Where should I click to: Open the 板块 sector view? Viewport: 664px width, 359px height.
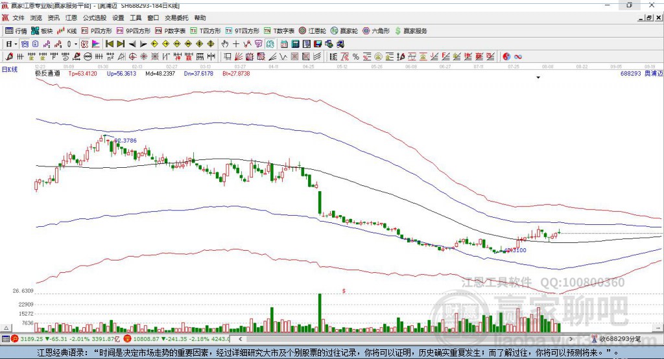[41, 31]
